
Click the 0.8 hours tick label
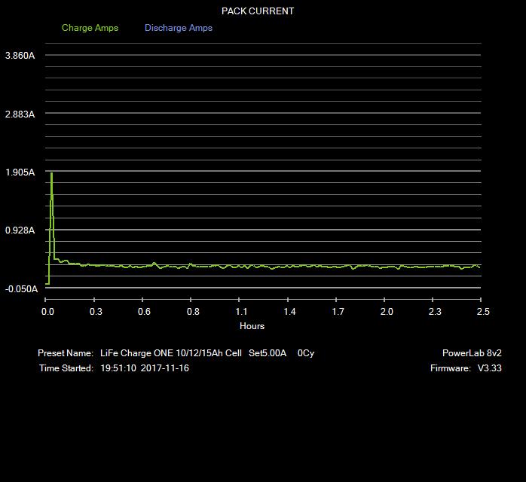point(193,312)
